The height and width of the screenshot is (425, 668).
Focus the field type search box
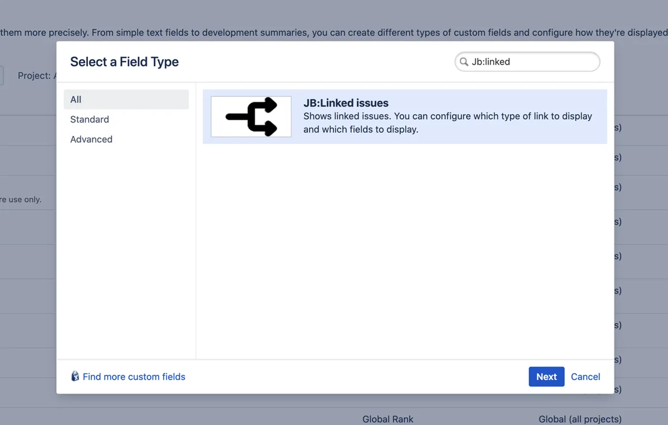pos(527,62)
